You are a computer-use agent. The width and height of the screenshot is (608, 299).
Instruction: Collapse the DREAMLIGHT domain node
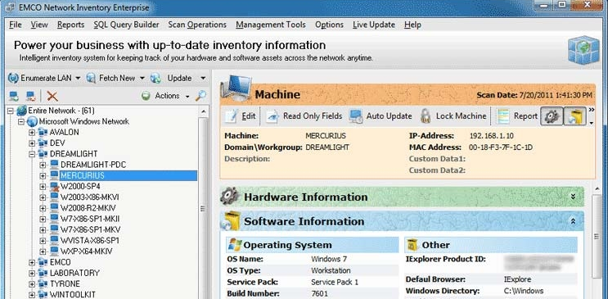(x=32, y=154)
